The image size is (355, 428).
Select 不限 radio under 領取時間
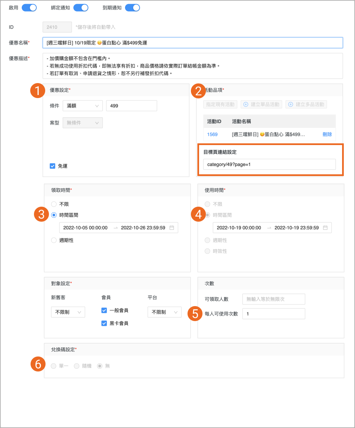54,204
